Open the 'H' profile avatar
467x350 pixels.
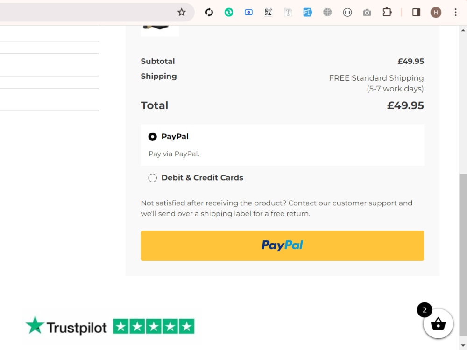pos(436,12)
